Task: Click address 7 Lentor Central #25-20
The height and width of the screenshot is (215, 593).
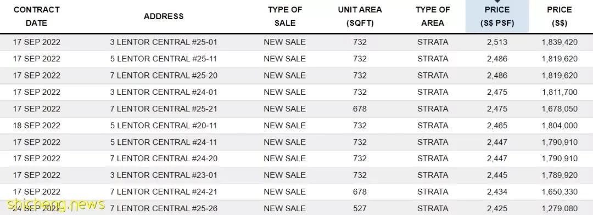Action: [x=164, y=76]
